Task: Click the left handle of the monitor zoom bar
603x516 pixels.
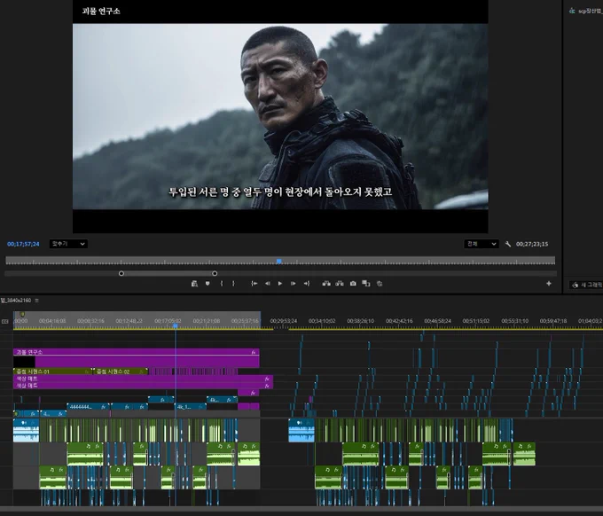Action: (121, 273)
